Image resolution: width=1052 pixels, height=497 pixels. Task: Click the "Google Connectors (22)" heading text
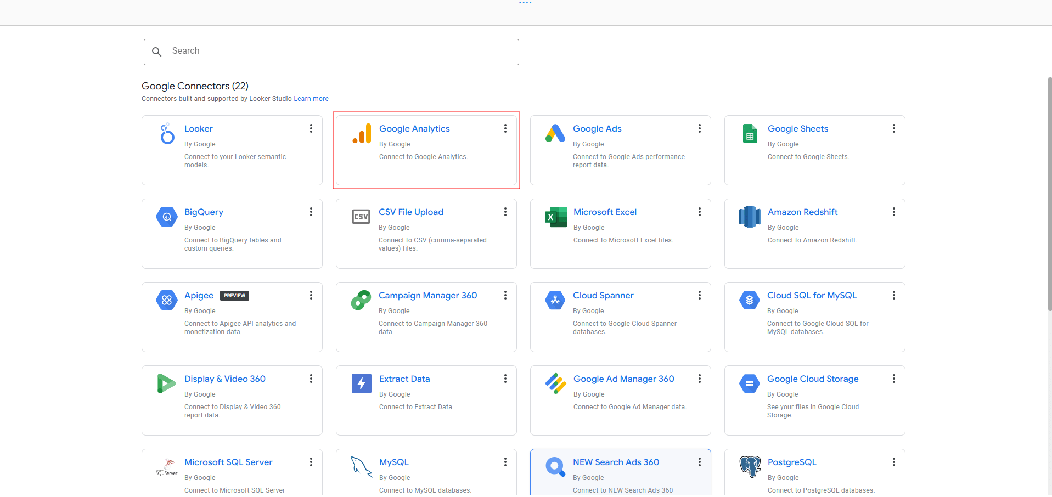pos(195,86)
